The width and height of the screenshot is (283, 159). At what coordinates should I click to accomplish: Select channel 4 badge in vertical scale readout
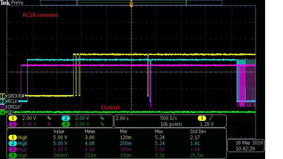[66, 124]
